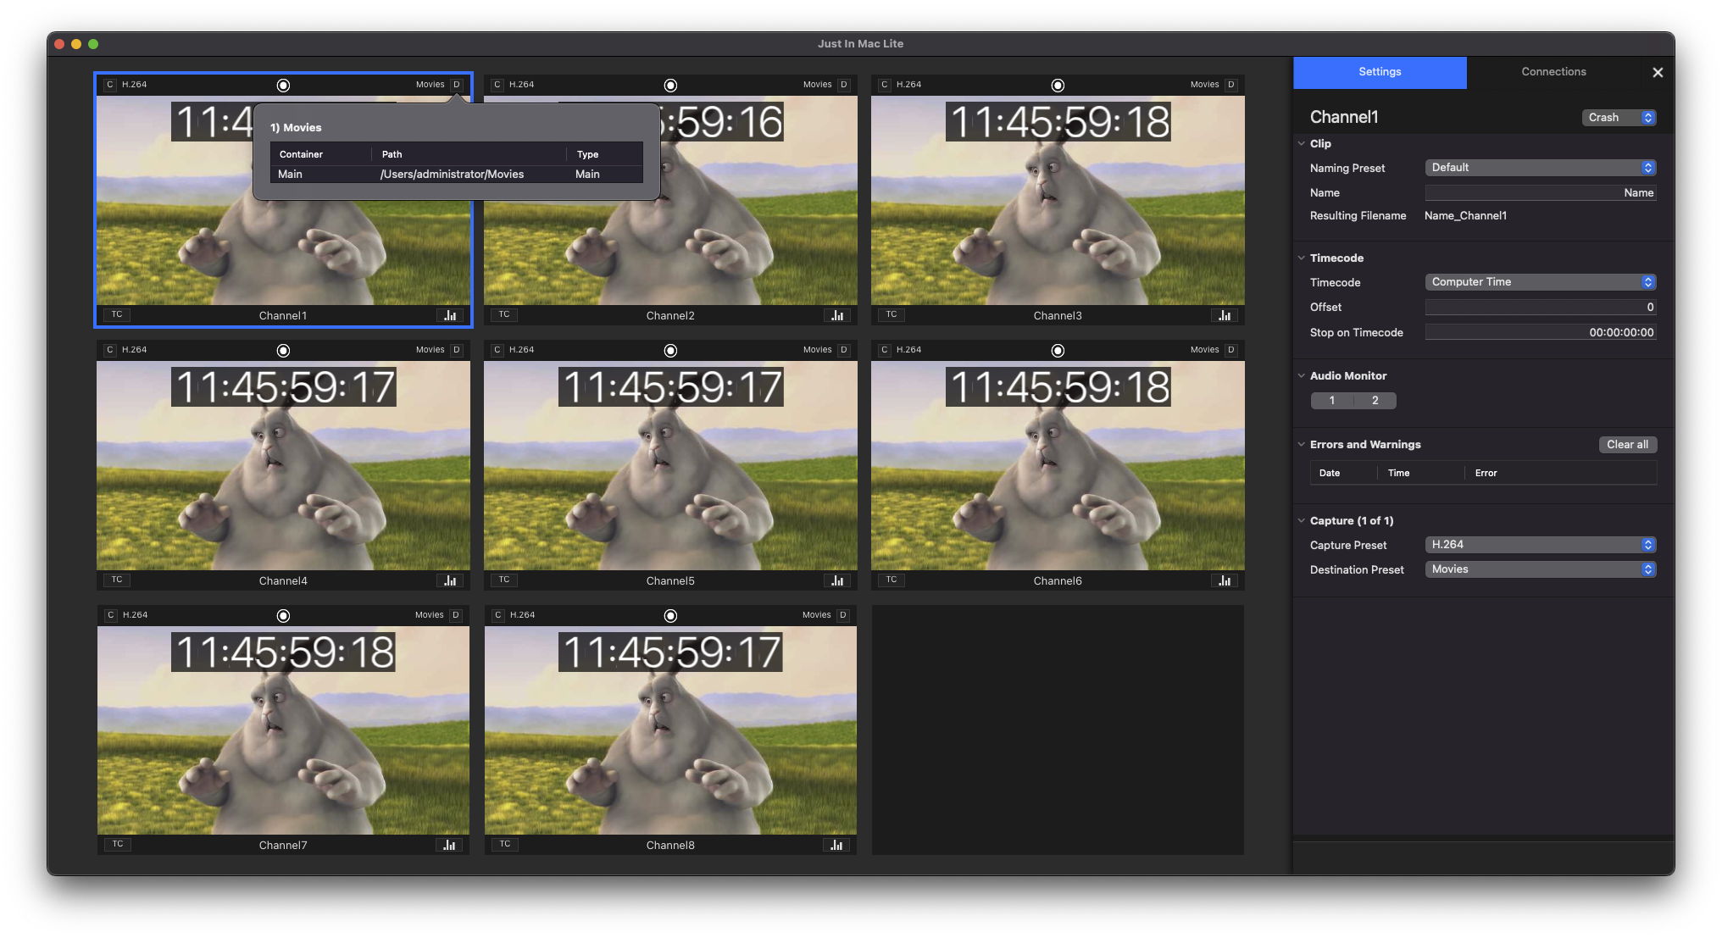Viewport: 1722px width, 938px height.
Task: Click the TC timecode badge on Channel6
Action: pos(892,580)
